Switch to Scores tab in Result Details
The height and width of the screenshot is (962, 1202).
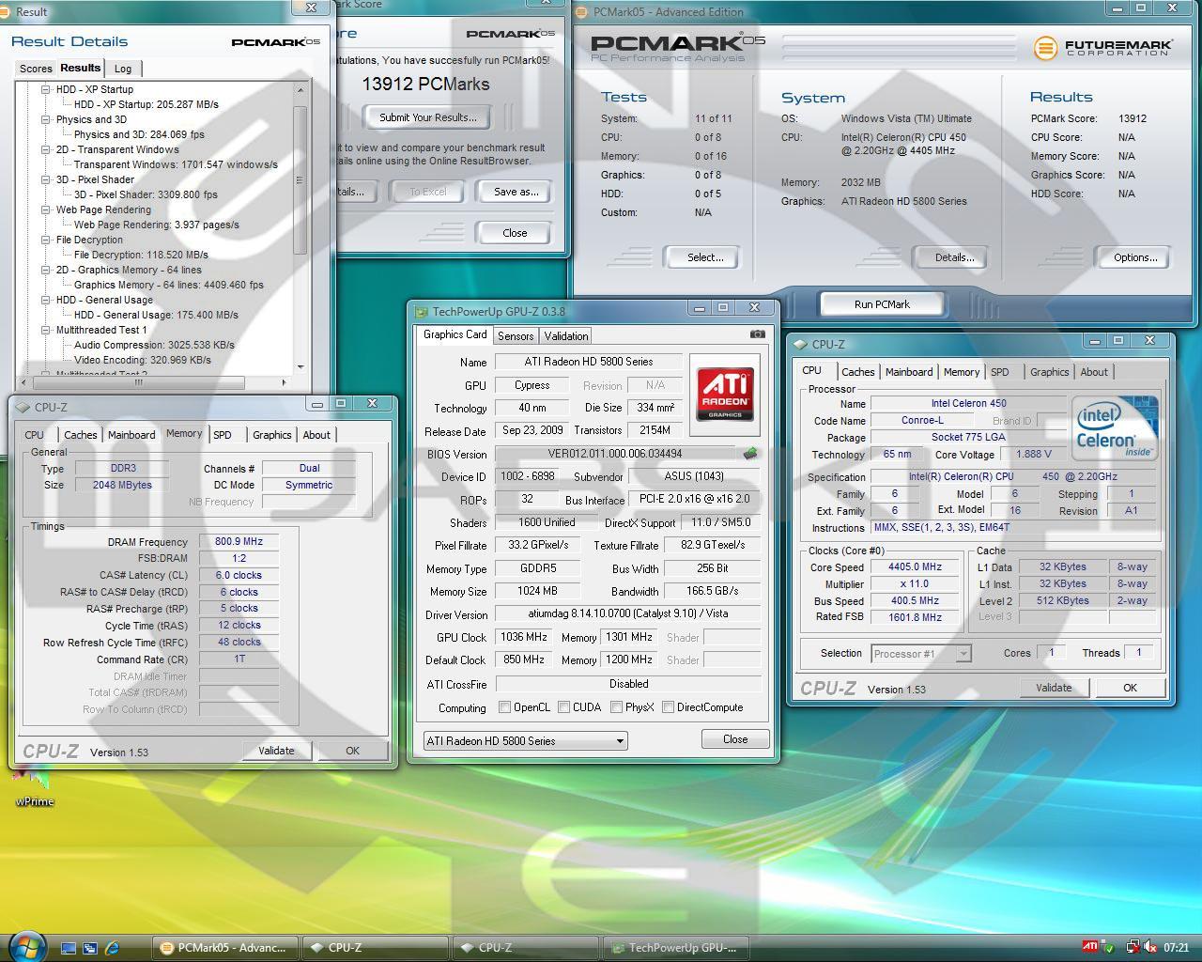point(36,69)
